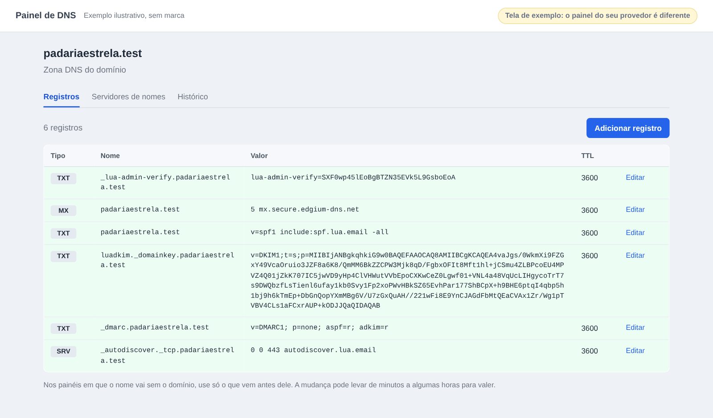Edit the MX record
713x418 pixels.
pos(635,210)
